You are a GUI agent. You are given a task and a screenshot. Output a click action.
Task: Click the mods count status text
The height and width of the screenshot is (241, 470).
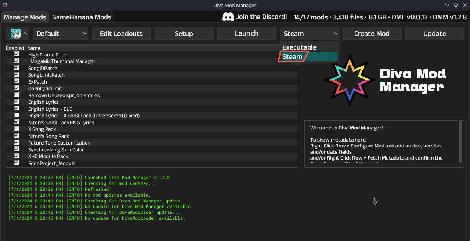click(310, 17)
